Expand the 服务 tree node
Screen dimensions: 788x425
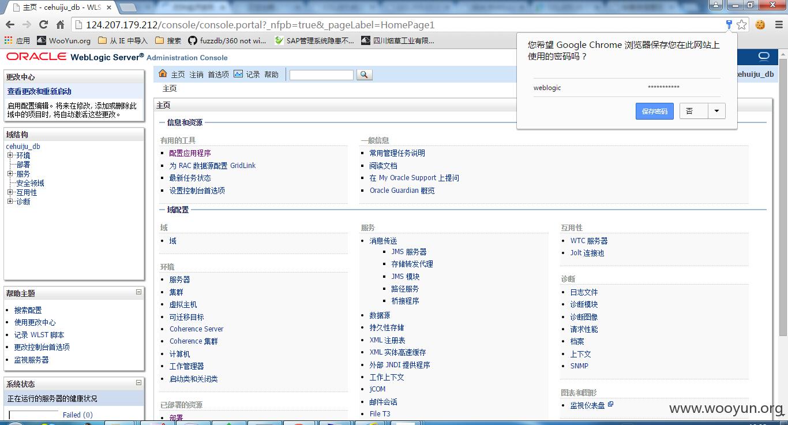[10, 174]
